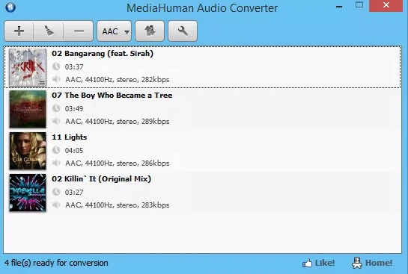408x274 pixels.
Task: Click the speaker icon beside 282kbps
Action: (56, 79)
